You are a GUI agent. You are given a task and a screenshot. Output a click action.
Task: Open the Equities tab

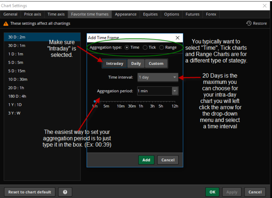click(150, 14)
